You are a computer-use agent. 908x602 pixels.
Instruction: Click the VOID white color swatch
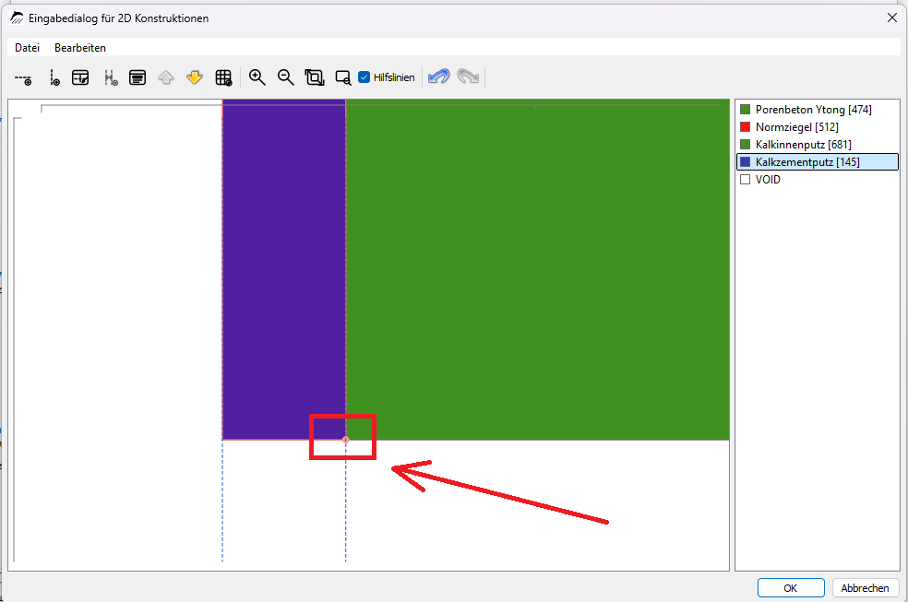pyautogui.click(x=746, y=179)
